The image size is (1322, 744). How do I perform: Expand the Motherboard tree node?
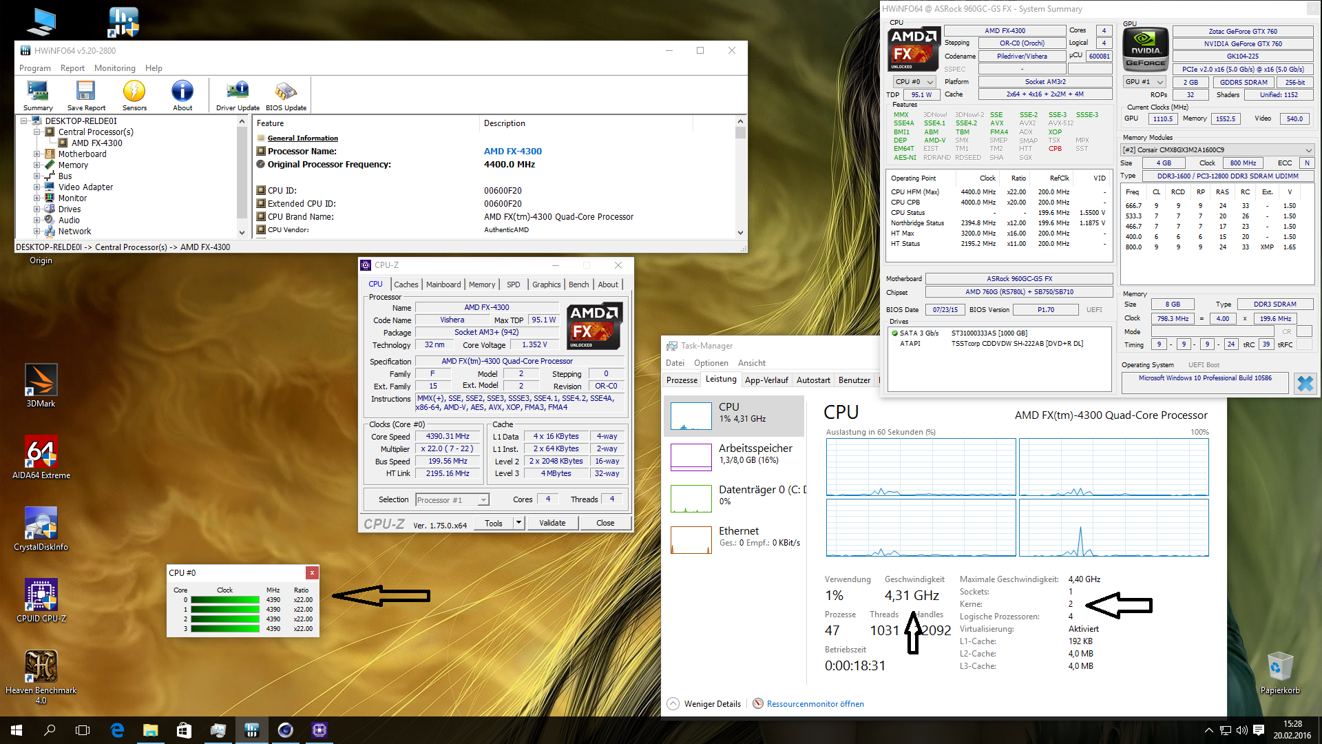click(x=37, y=154)
